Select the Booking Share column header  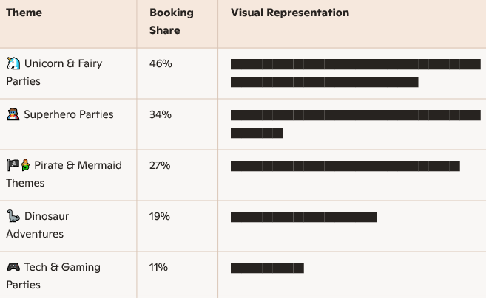[x=171, y=21]
